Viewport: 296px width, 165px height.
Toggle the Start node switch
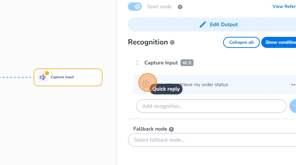tap(135, 7)
